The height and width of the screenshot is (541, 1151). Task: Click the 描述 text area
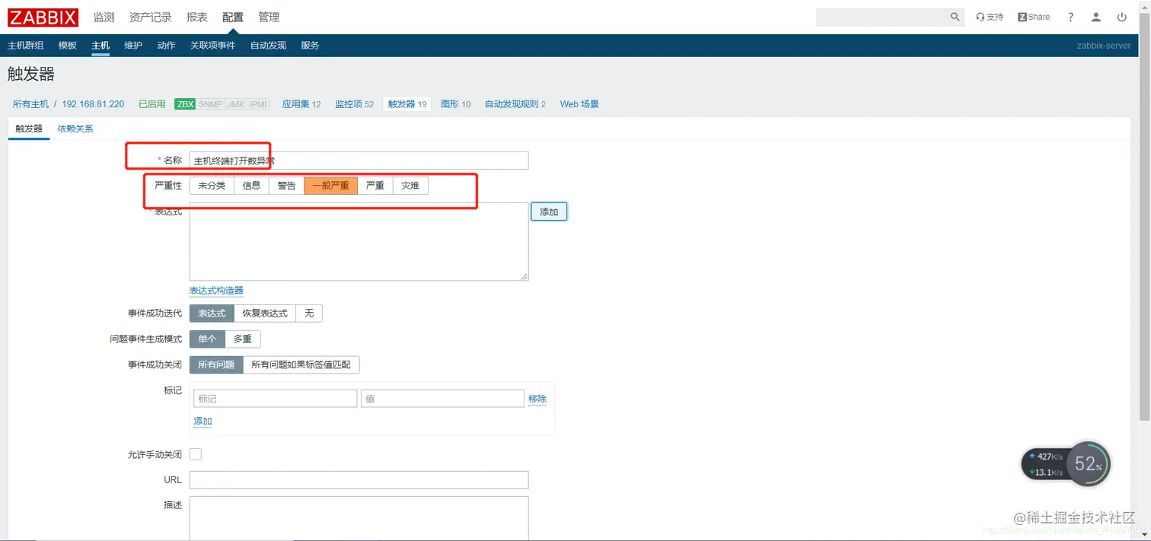[x=359, y=518]
